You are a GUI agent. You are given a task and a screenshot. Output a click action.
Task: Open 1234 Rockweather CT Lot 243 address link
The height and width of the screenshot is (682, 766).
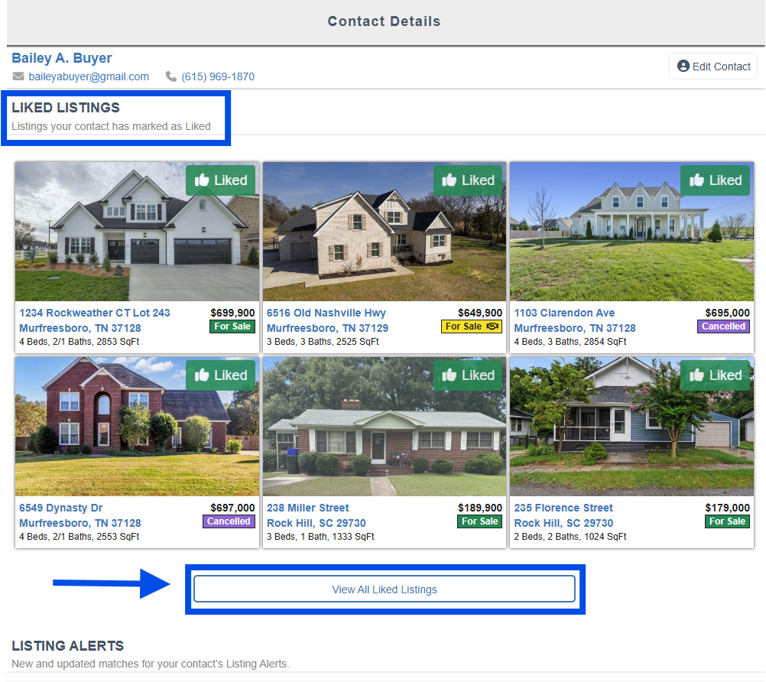pos(95,313)
